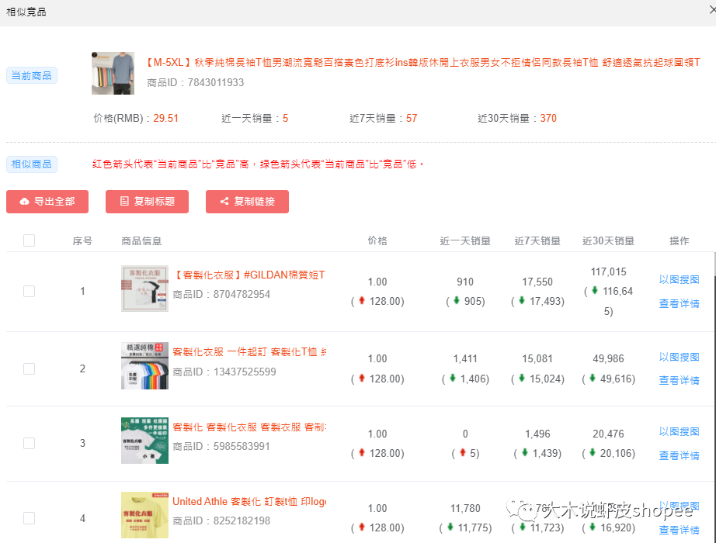Click green down arrow beside 49,616
716x543 pixels.
point(593,377)
